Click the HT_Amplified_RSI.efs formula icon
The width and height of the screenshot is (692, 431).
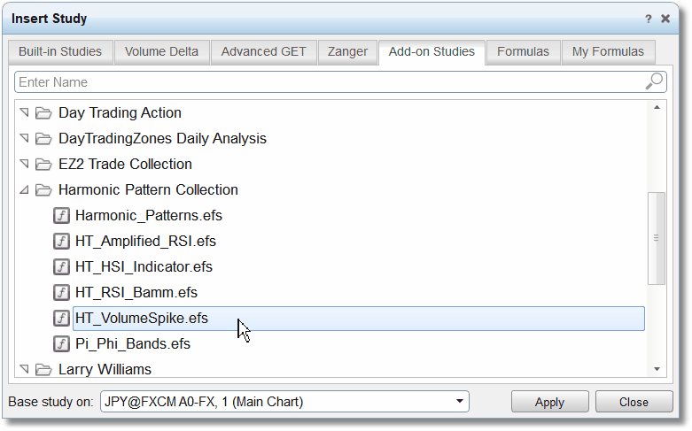tap(61, 241)
